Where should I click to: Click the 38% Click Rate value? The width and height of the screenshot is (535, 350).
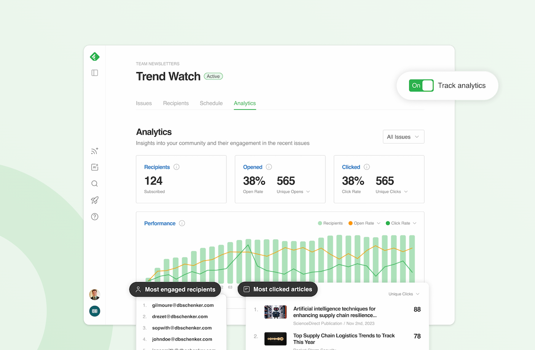(353, 181)
